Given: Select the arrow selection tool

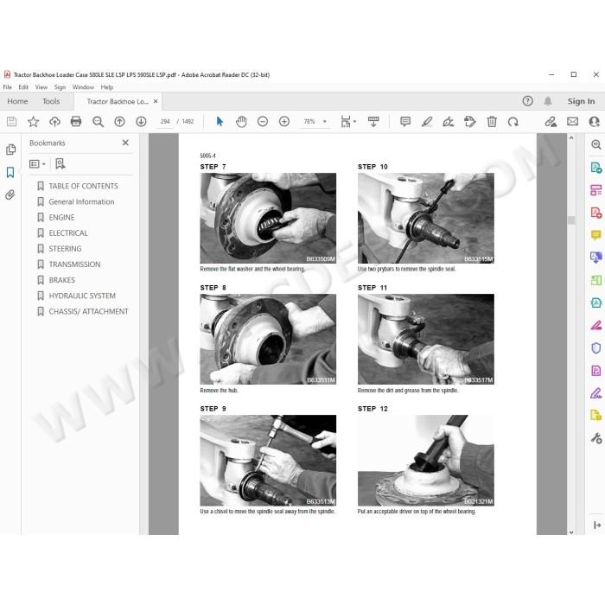Looking at the screenshot, I should 220,122.
